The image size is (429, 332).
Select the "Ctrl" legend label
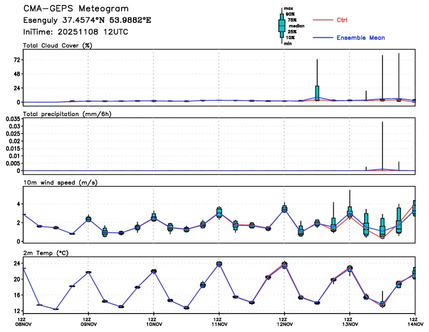point(342,20)
